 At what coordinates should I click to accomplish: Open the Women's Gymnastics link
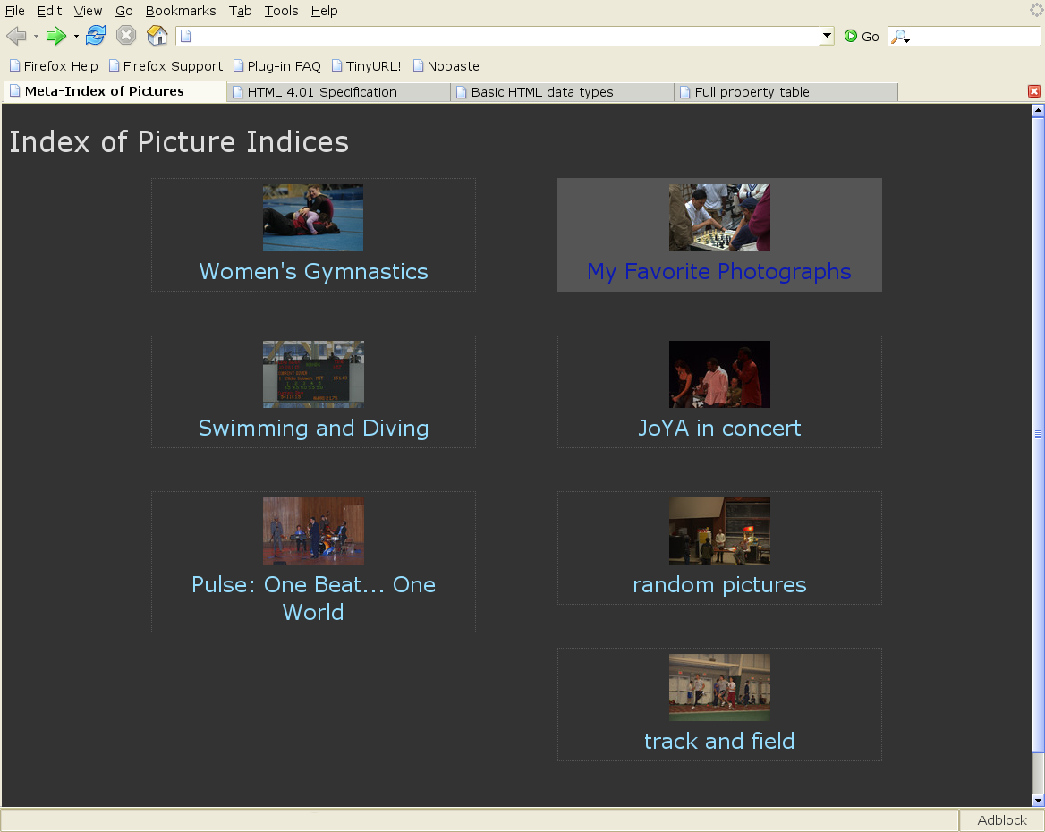point(313,271)
